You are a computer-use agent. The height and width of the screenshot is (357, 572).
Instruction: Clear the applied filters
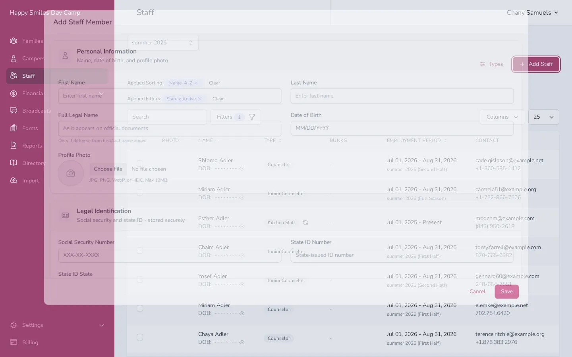click(x=218, y=99)
